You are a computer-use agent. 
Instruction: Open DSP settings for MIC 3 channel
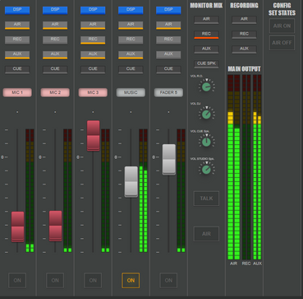tap(93, 10)
